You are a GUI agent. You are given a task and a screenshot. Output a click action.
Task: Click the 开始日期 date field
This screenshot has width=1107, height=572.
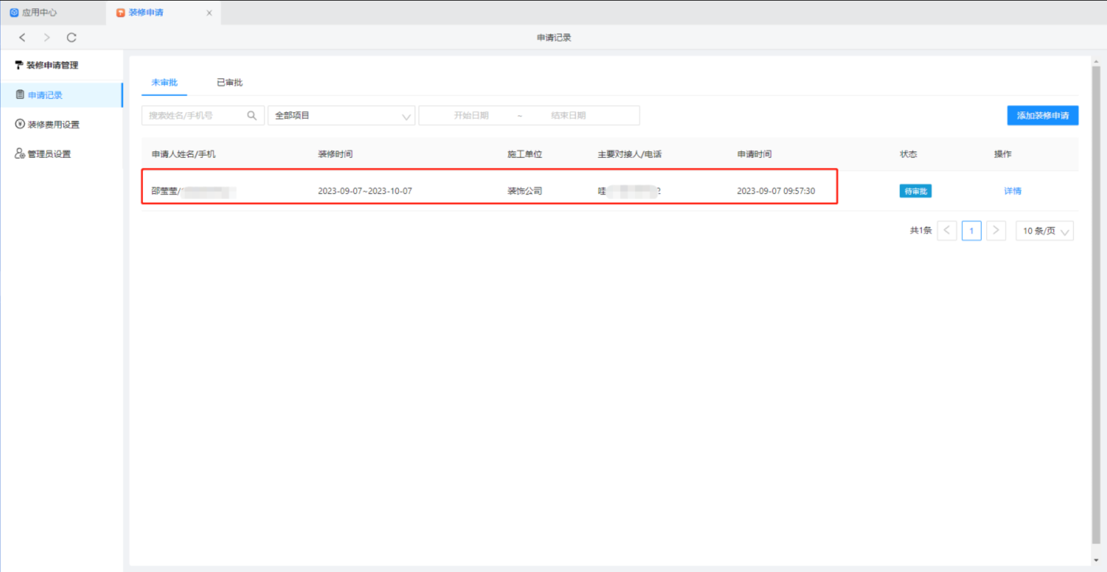pyautogui.click(x=471, y=116)
